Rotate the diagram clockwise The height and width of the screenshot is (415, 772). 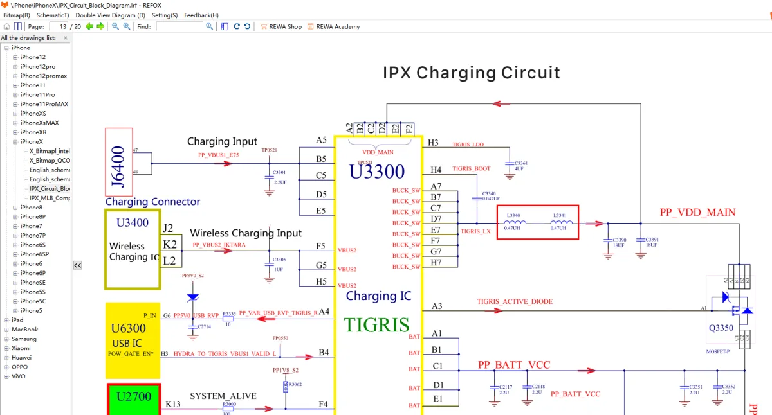pos(237,26)
